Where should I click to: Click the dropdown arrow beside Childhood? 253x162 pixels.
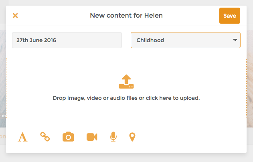click(x=235, y=40)
